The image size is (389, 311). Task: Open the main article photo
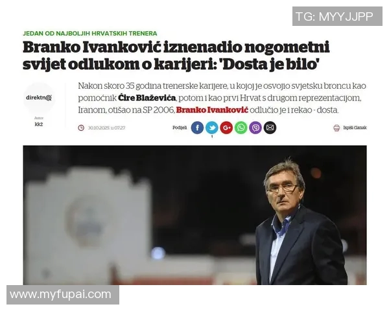(194, 215)
